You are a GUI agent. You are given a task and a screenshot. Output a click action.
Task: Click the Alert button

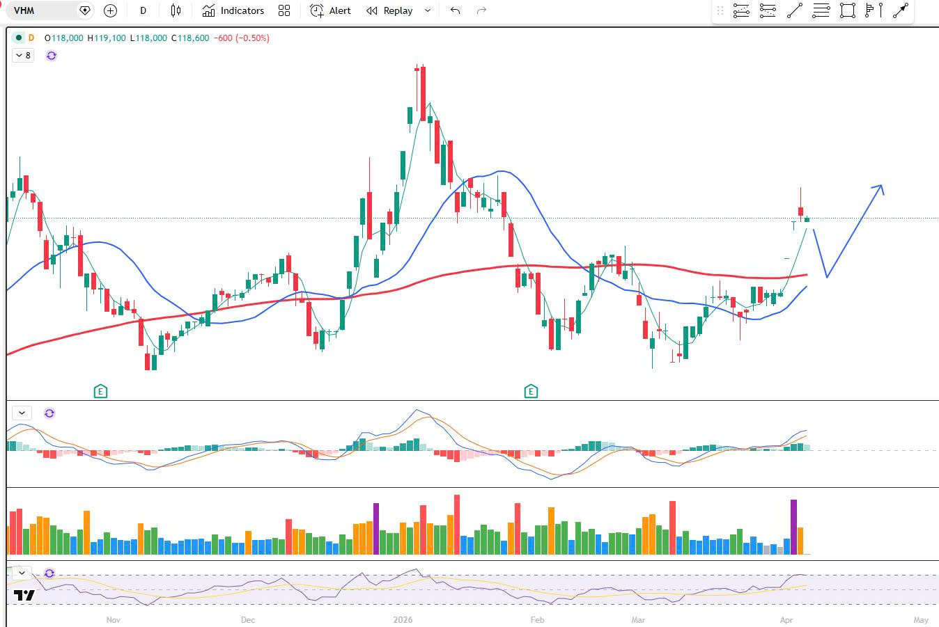(x=331, y=10)
